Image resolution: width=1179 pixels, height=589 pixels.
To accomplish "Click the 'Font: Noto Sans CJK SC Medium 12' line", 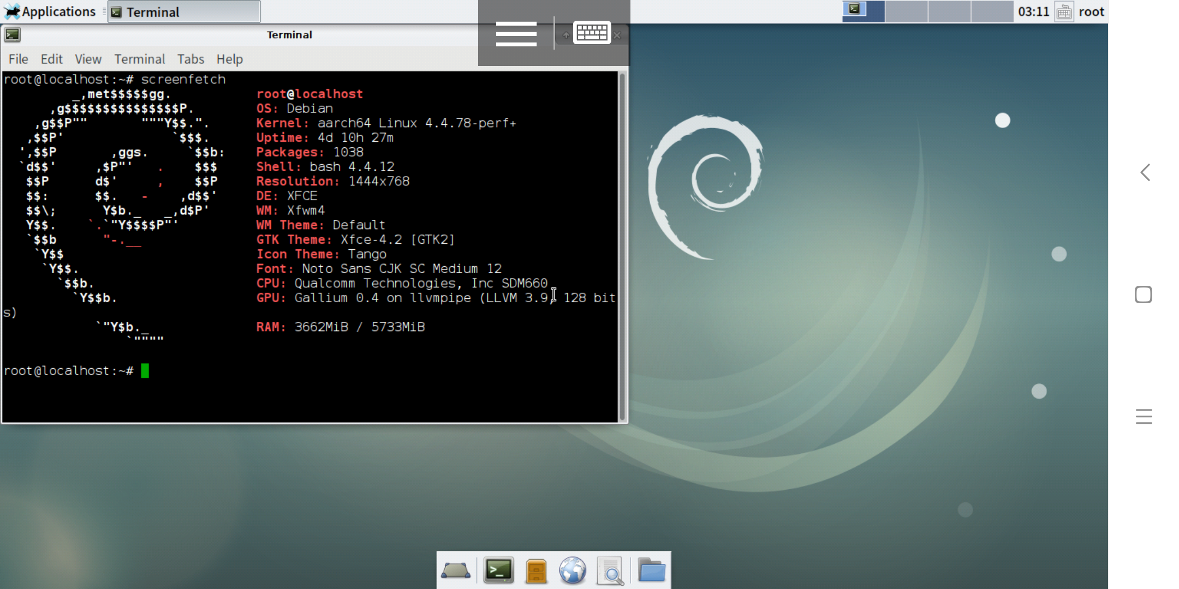I will (379, 268).
